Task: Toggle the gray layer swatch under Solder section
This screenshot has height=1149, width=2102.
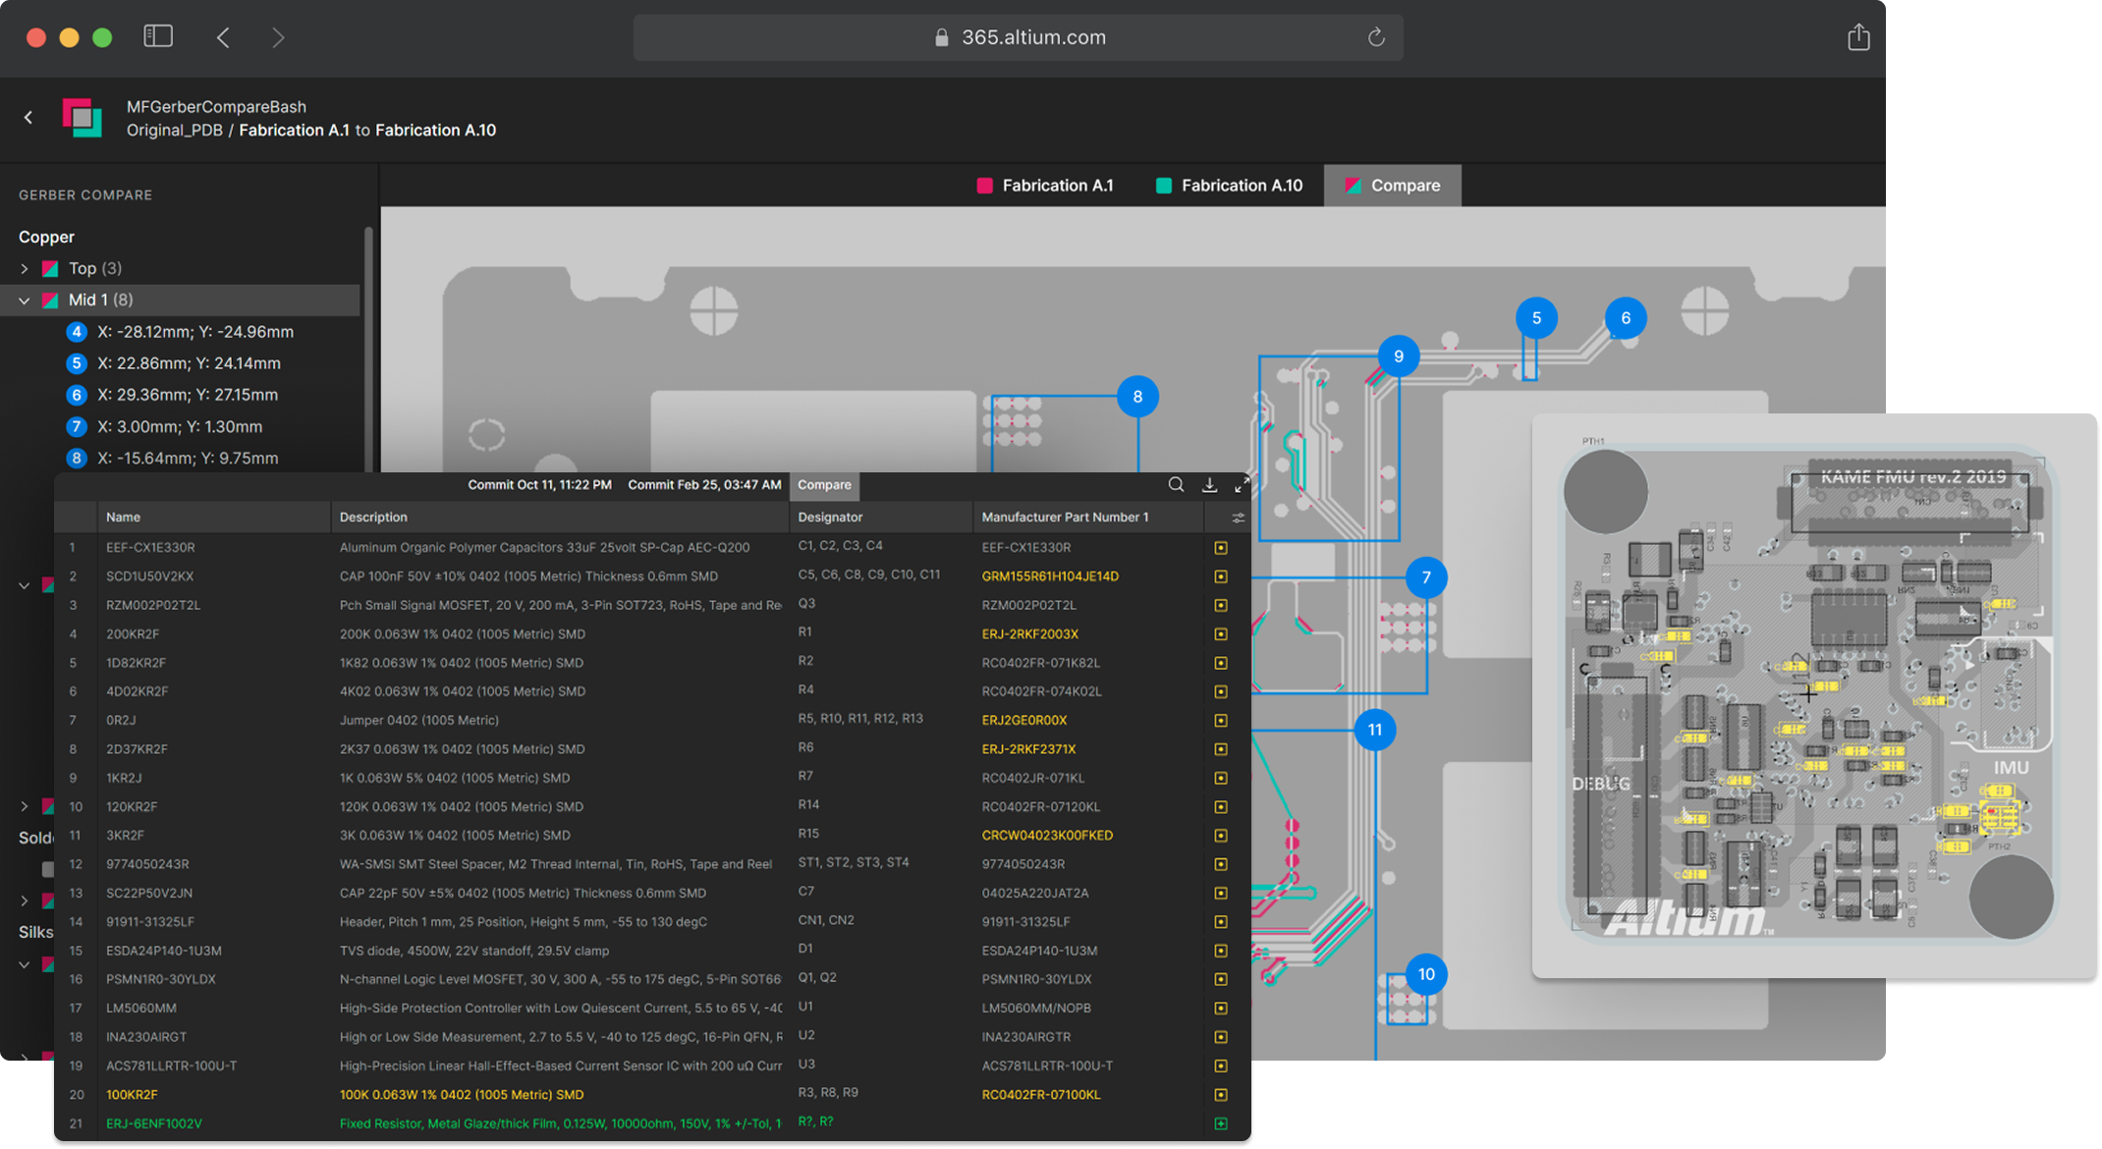Action: (48, 869)
